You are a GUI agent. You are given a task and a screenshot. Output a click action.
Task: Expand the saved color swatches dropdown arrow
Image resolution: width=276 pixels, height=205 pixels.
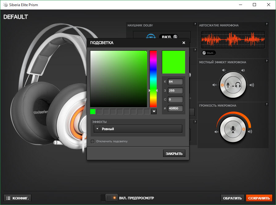[154, 111]
